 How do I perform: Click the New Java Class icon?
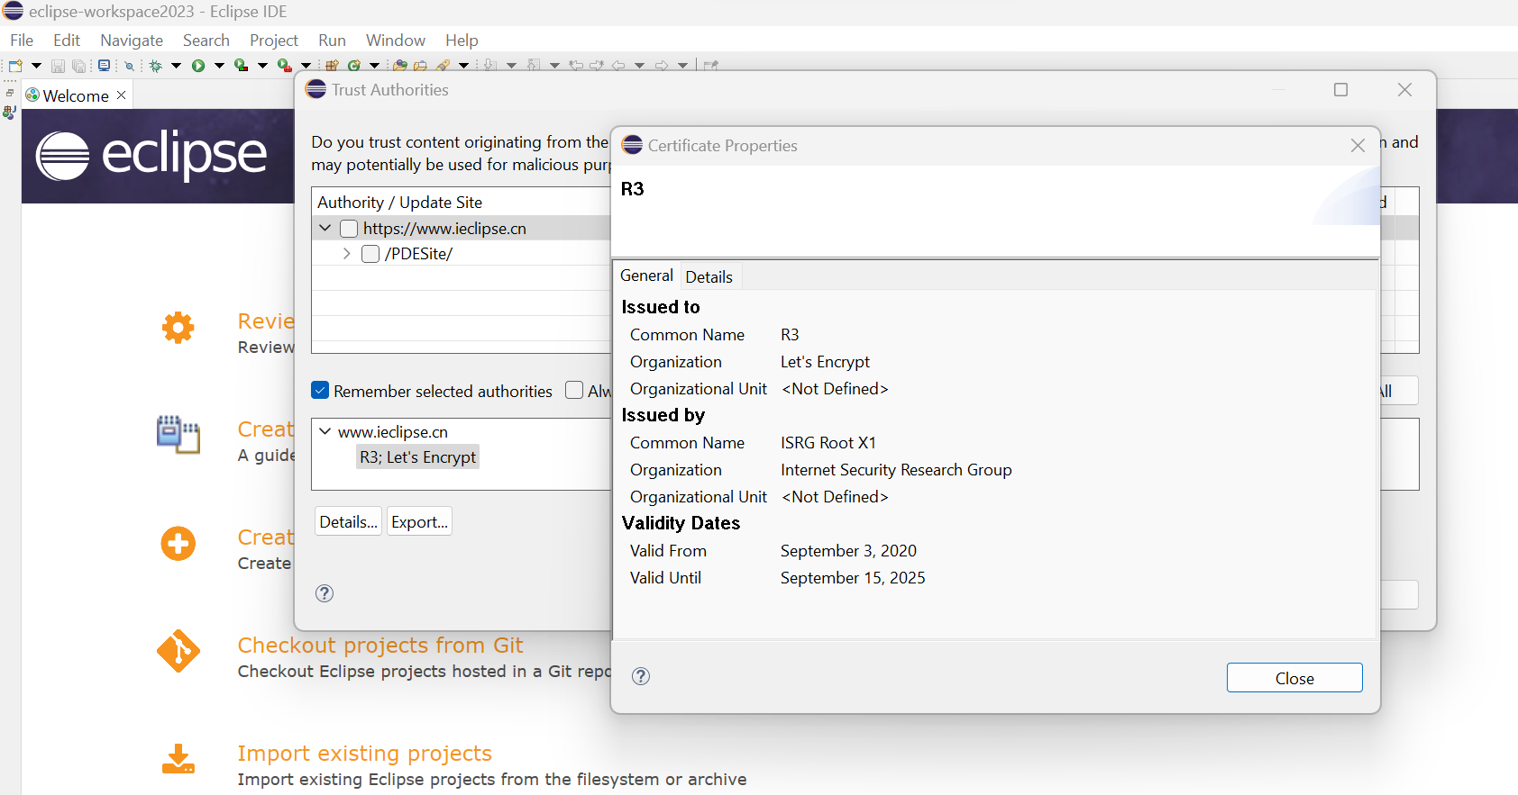pos(354,66)
